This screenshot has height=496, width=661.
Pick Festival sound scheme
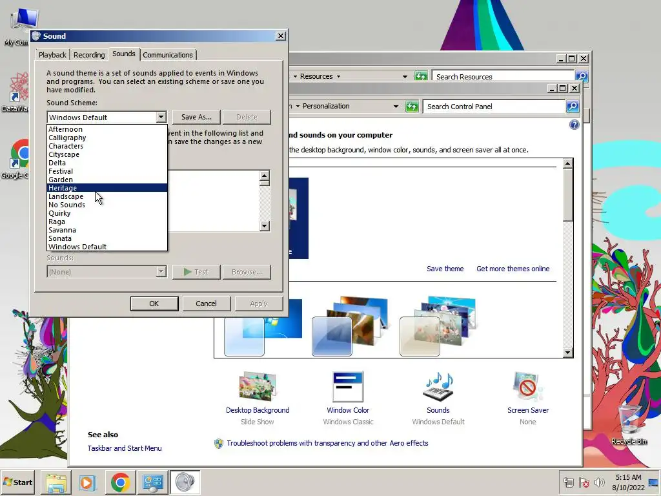pyautogui.click(x=107, y=172)
